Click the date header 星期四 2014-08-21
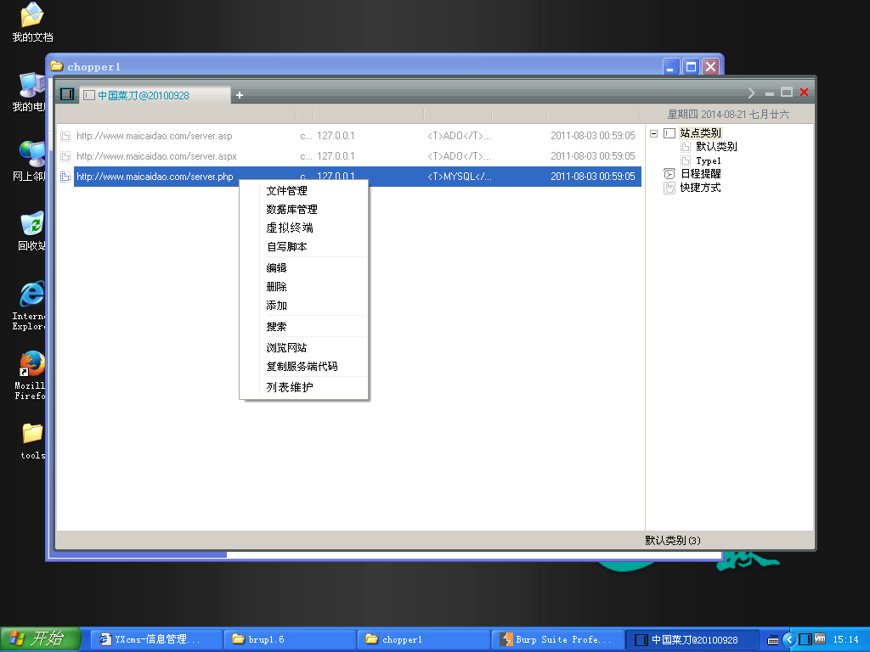The height and width of the screenshot is (652, 870). pos(727,115)
